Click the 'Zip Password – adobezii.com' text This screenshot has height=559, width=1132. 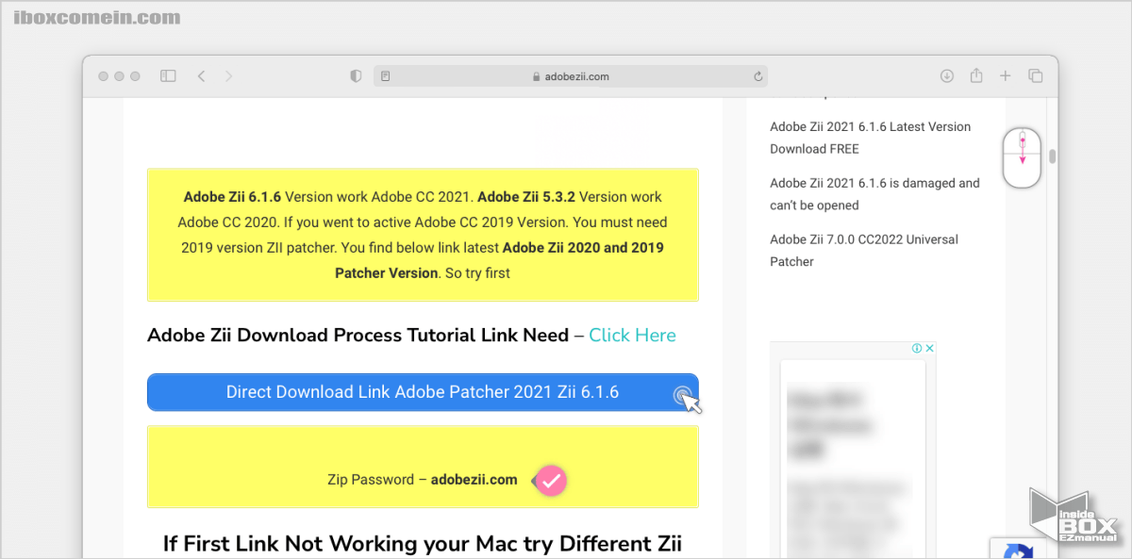(x=423, y=480)
